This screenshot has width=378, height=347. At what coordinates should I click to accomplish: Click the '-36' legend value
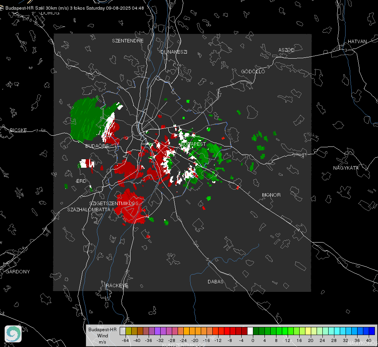[149, 340]
